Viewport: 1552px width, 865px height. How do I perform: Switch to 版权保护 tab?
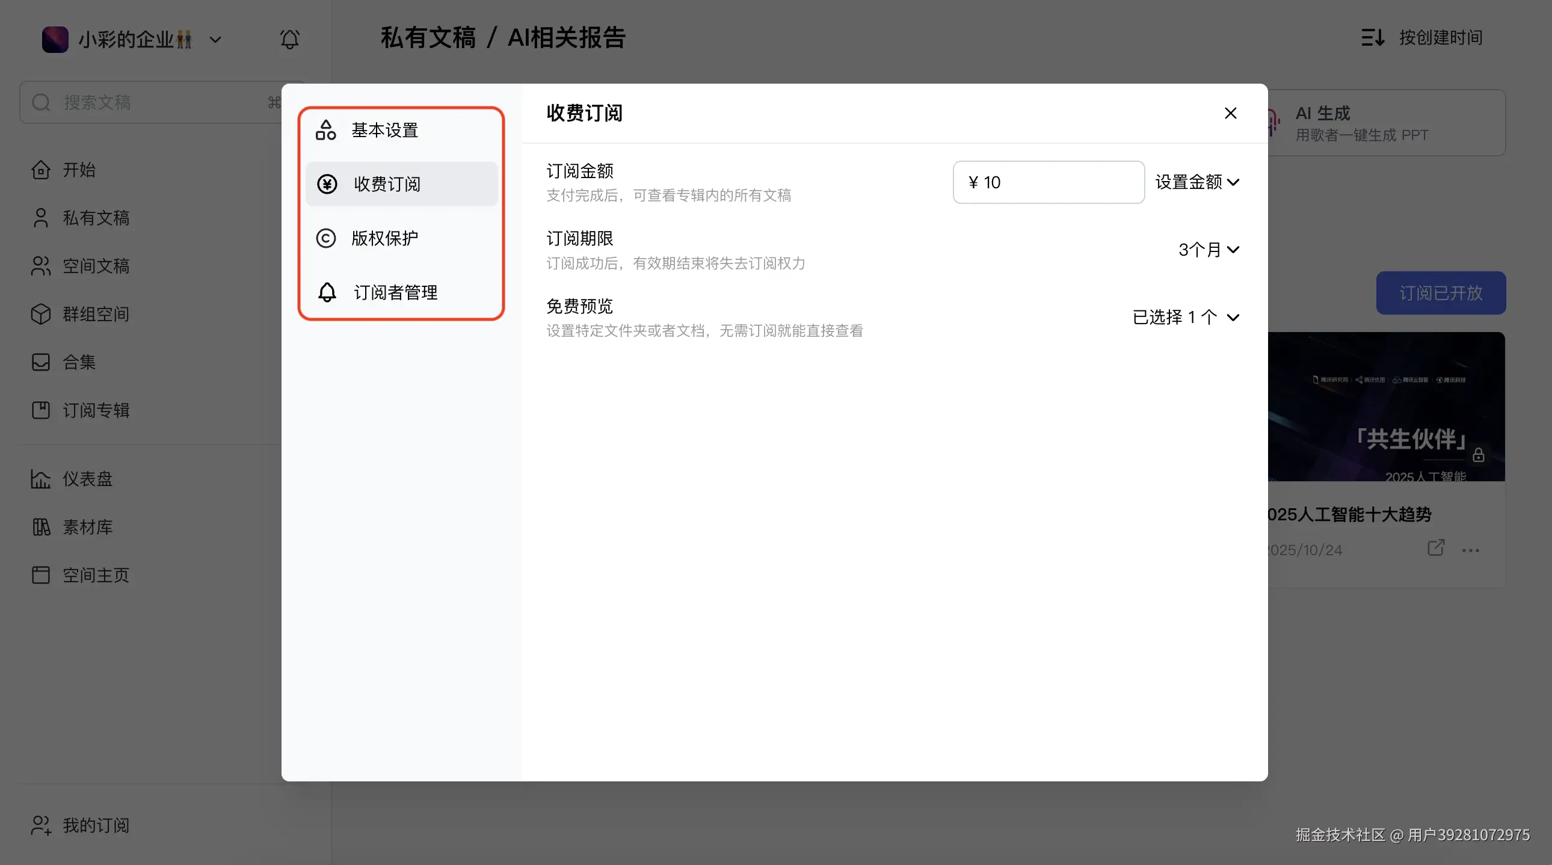pyautogui.click(x=384, y=239)
